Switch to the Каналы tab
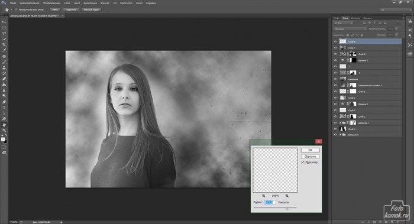The height and width of the screenshot is (224, 414). 367,18
